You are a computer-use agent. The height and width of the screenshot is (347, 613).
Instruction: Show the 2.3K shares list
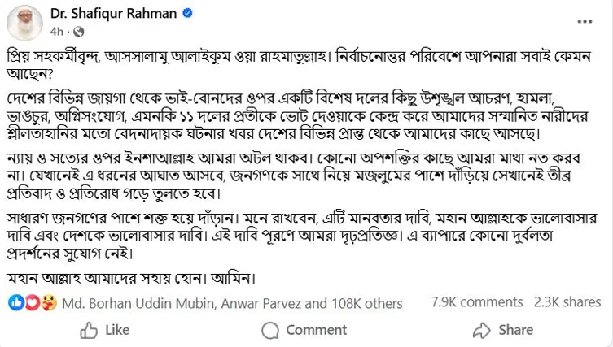567,301
